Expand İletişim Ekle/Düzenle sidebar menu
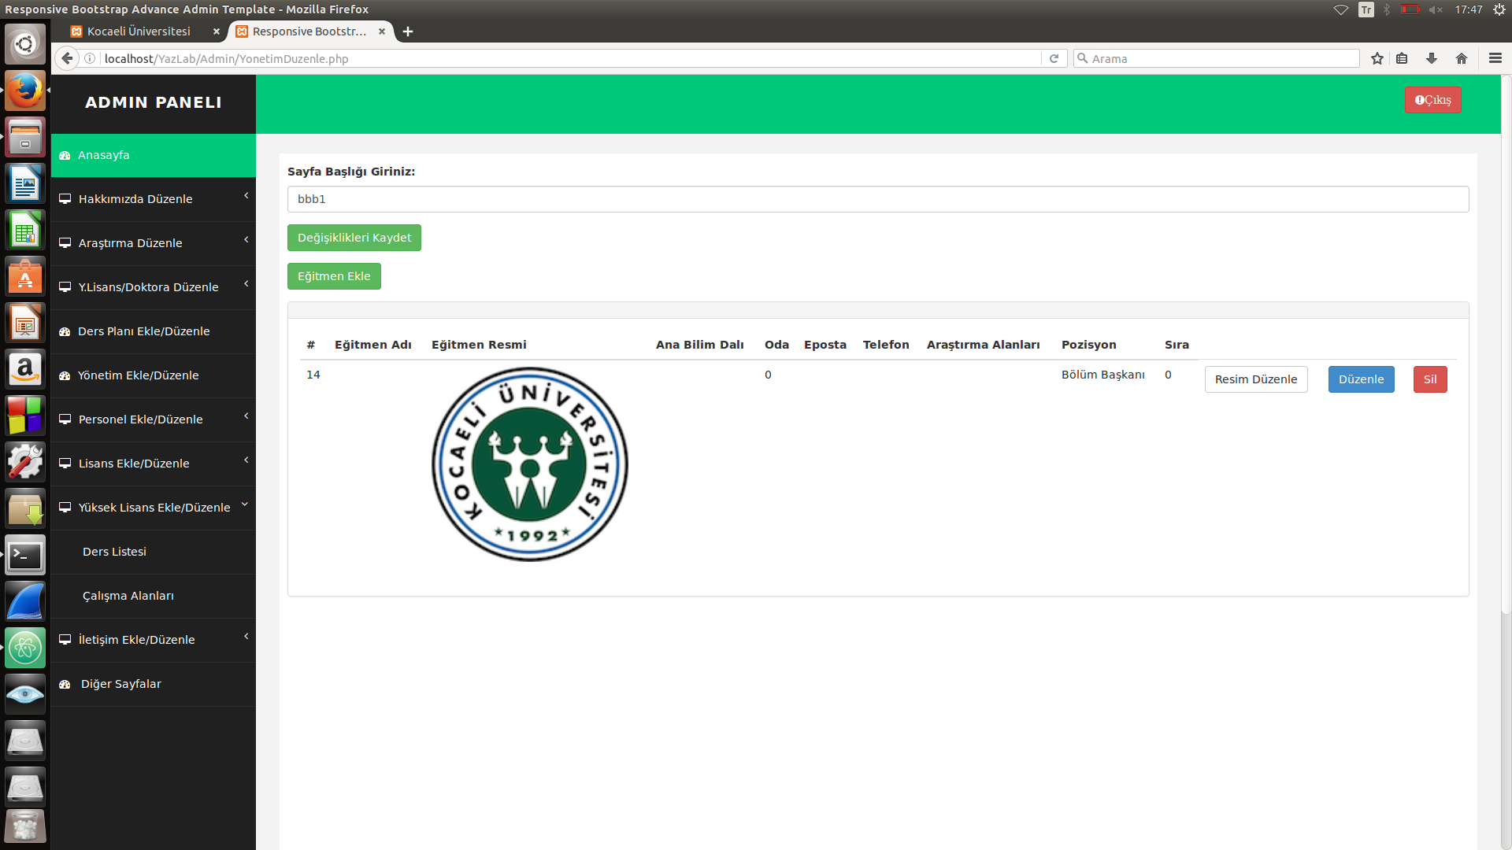This screenshot has height=850, width=1512. click(154, 640)
